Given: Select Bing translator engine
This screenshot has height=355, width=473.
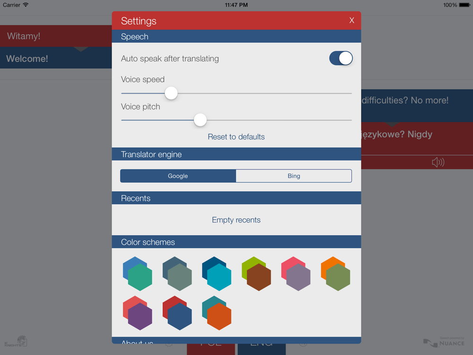Looking at the screenshot, I should [x=294, y=176].
